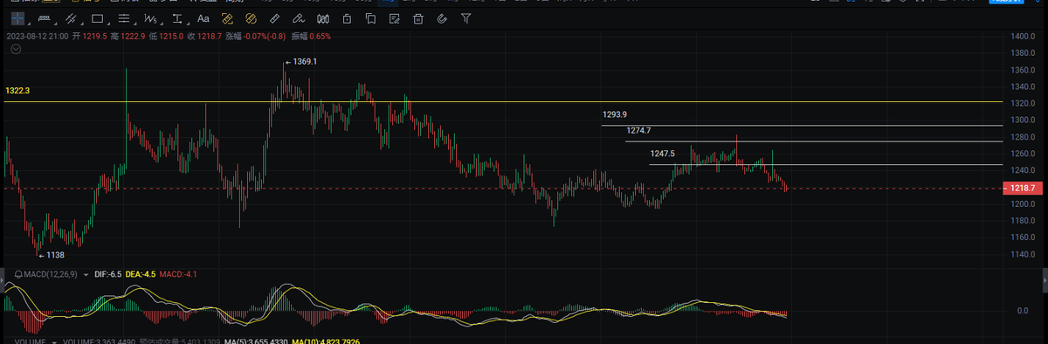Click the DEA:-4.5 value
Image resolution: width=1048 pixels, height=344 pixels.
click(x=140, y=274)
